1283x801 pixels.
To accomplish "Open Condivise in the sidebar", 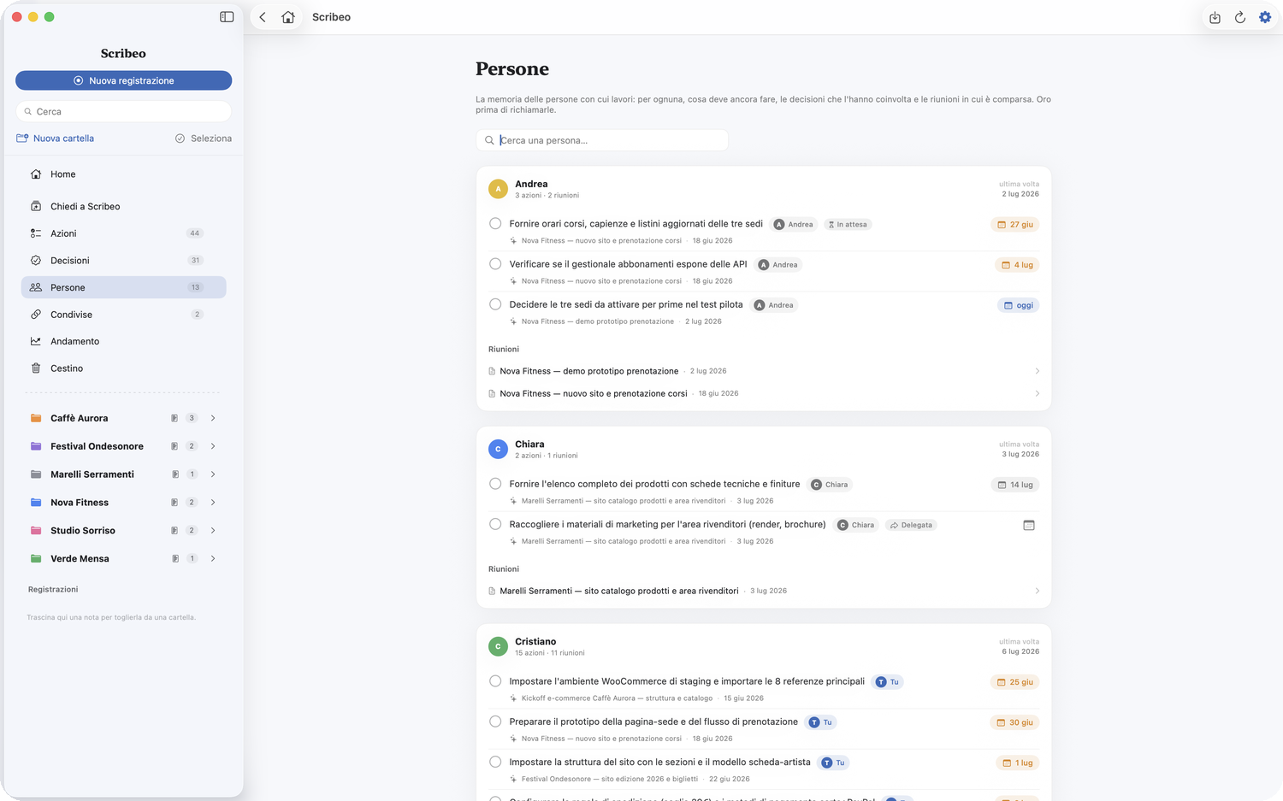I will 123,315.
